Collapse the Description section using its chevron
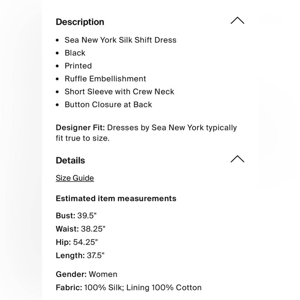The height and width of the screenshot is (300, 300). pos(237,20)
